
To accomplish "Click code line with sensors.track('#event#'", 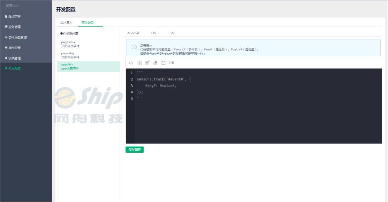I will [164, 79].
